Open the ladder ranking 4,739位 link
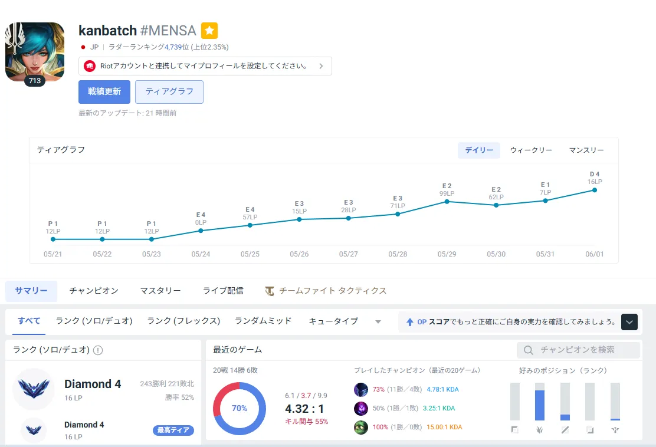Viewport: 656px width, 447px height. [x=176, y=47]
